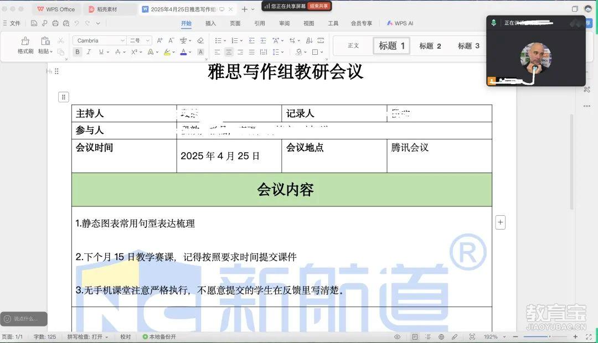Viewport: 598px width, 343px height.
Task: Open the 文件 File menu
Action: 12,23
